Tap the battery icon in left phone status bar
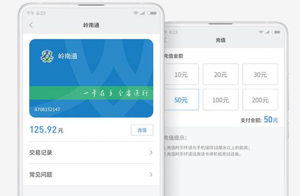This screenshot has width=300, height=196. (x=152, y=13)
